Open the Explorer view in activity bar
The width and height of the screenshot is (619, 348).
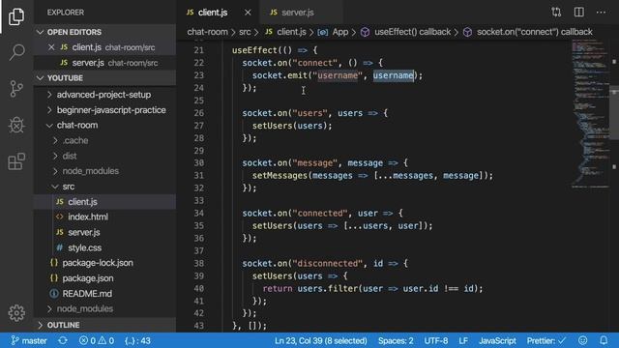coord(16,16)
